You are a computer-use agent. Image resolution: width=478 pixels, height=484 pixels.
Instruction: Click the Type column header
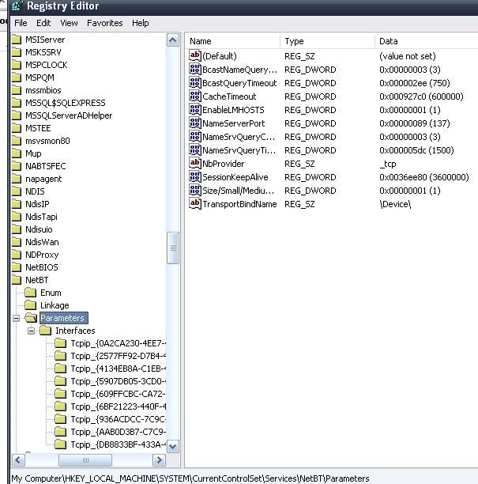[x=328, y=41]
